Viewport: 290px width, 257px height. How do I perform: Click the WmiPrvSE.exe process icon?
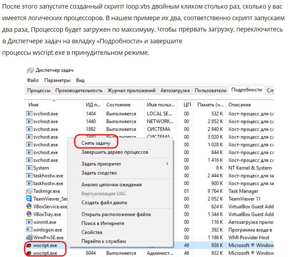[29, 237]
